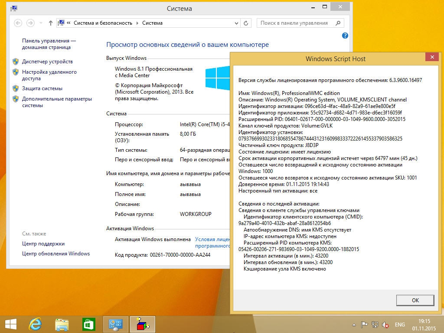Screen dimensions: 444x333
Task: Click the 'Доверенное время: 01.11.2015 19:14:43' line
Action: [x=284, y=184]
